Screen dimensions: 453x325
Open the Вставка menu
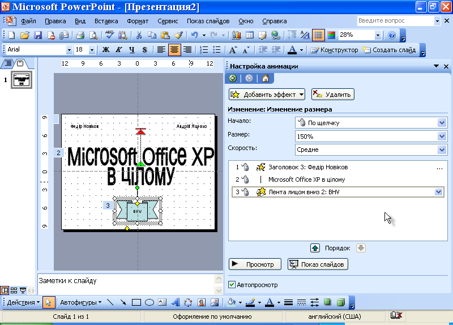tap(106, 21)
